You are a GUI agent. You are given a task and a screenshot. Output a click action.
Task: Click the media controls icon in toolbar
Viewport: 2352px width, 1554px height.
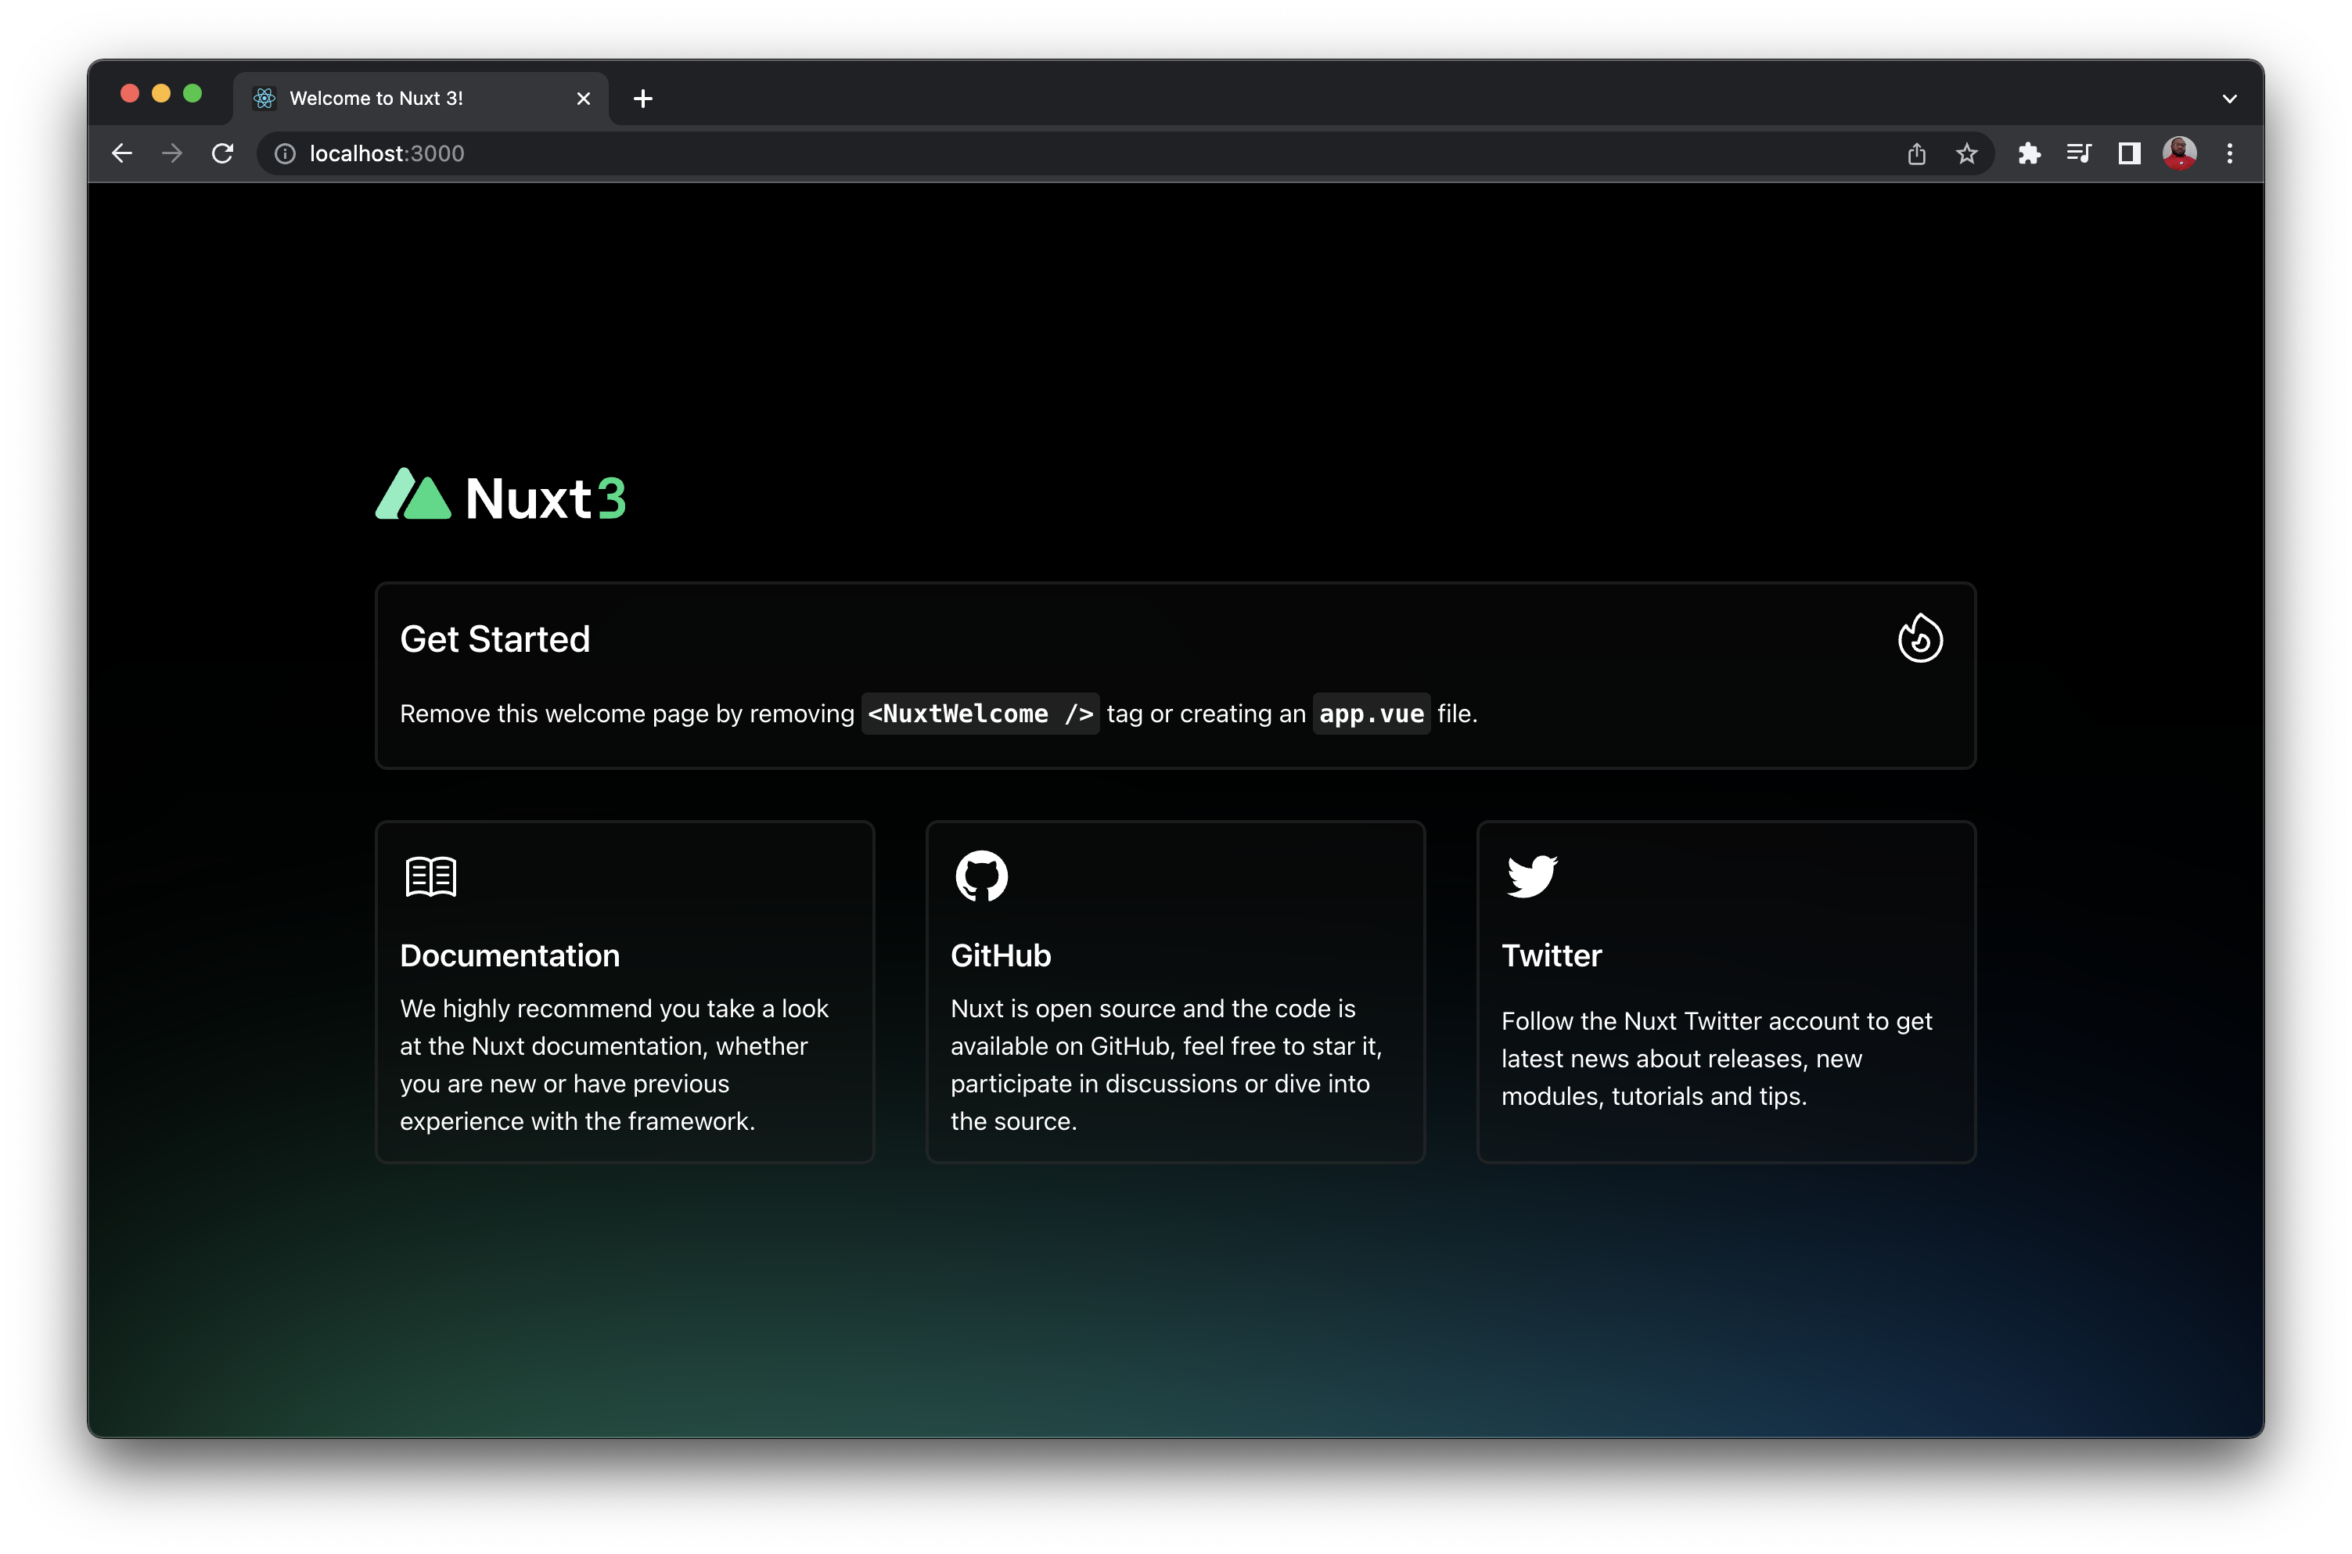[2079, 153]
